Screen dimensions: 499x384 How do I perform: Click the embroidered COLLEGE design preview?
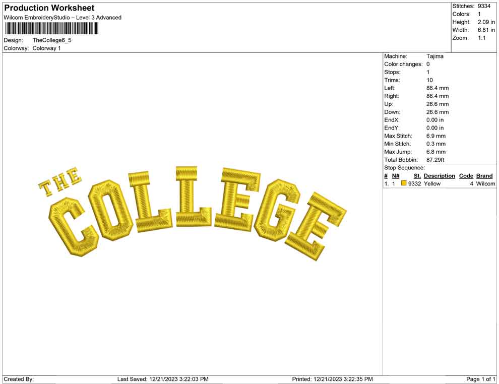(192, 212)
